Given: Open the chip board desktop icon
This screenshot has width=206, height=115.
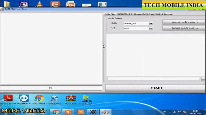Looking at the screenshot, I should [x=23, y=4].
